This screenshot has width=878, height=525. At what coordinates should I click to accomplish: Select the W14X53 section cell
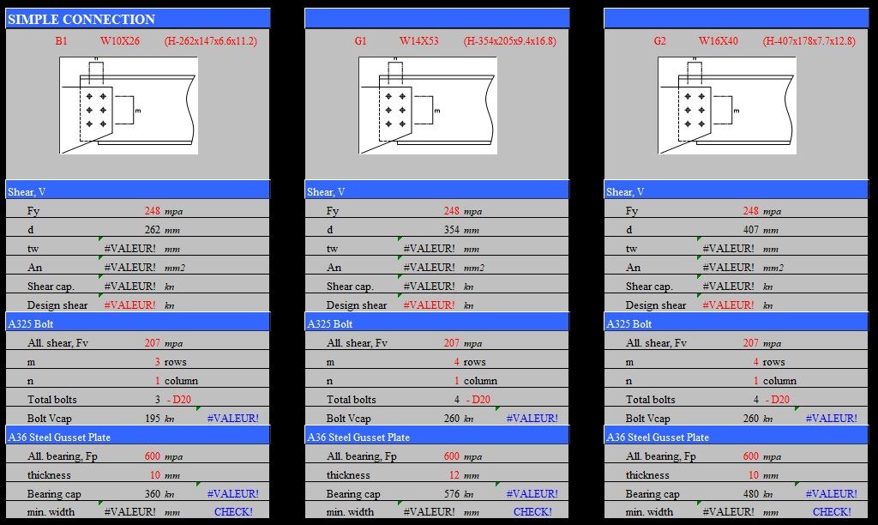tap(418, 41)
